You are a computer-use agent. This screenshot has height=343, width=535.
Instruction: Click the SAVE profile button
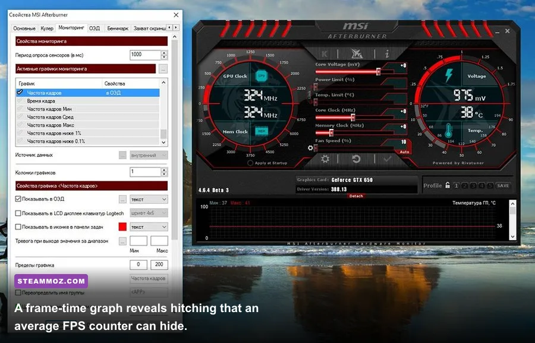[x=503, y=185]
